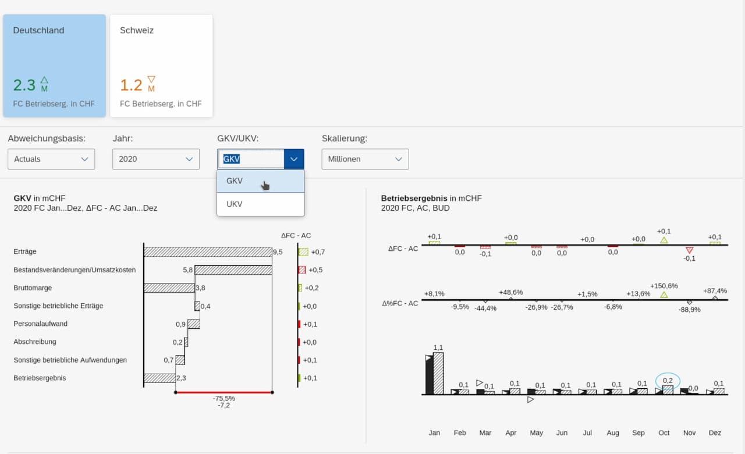Click the Deutschland value 2.3
The image size is (745, 454).
[24, 85]
